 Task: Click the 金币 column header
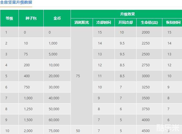pyautogui.click(x=57, y=18)
